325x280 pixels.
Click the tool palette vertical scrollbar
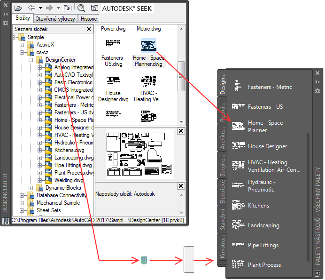click(308, 197)
